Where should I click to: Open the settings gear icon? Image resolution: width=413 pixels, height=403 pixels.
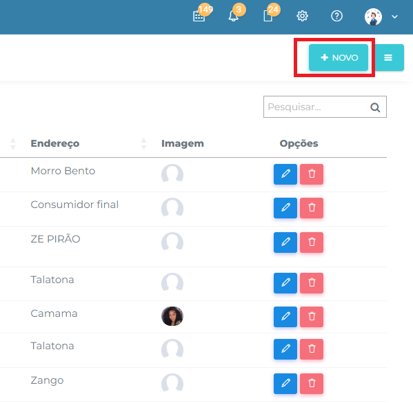coord(302,16)
